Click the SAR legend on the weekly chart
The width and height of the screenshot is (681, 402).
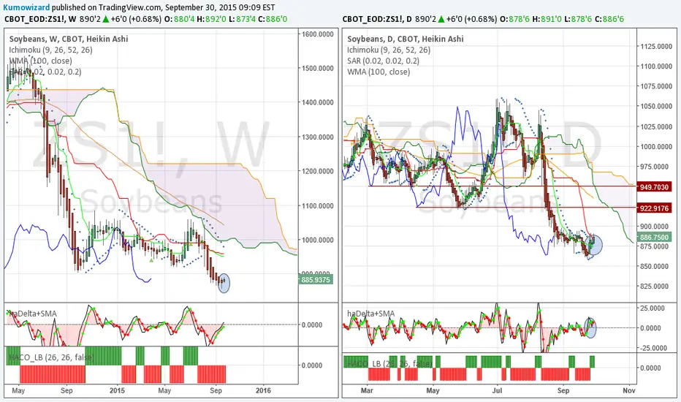coord(45,72)
